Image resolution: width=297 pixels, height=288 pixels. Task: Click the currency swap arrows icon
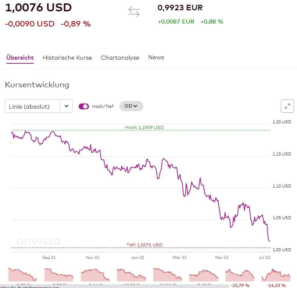[x=134, y=12]
